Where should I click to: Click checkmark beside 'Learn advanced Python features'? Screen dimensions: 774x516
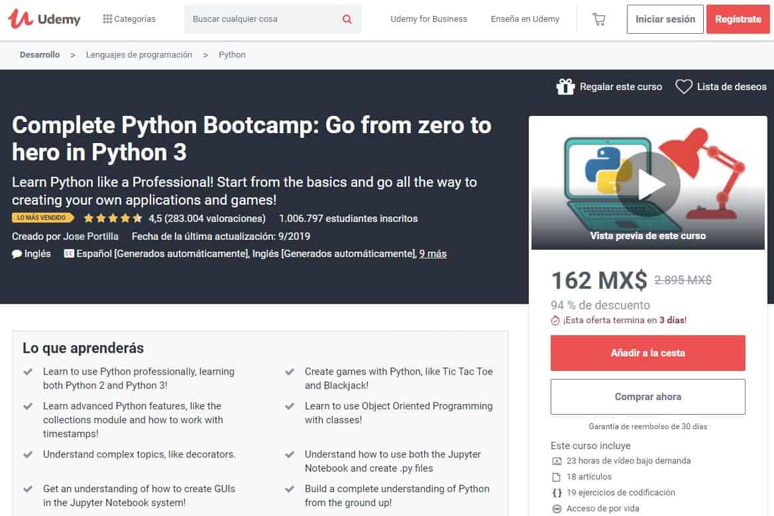coord(28,407)
